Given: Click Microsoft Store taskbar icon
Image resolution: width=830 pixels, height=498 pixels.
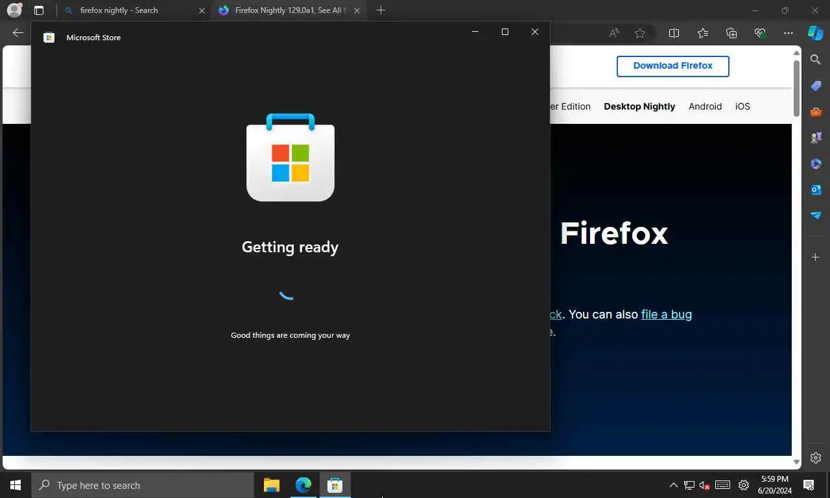Looking at the screenshot, I should (x=335, y=485).
